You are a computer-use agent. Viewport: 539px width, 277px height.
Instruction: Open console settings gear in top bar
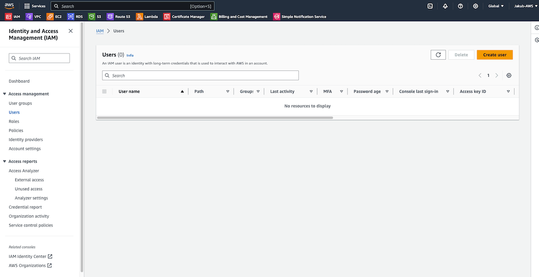[x=475, y=6]
